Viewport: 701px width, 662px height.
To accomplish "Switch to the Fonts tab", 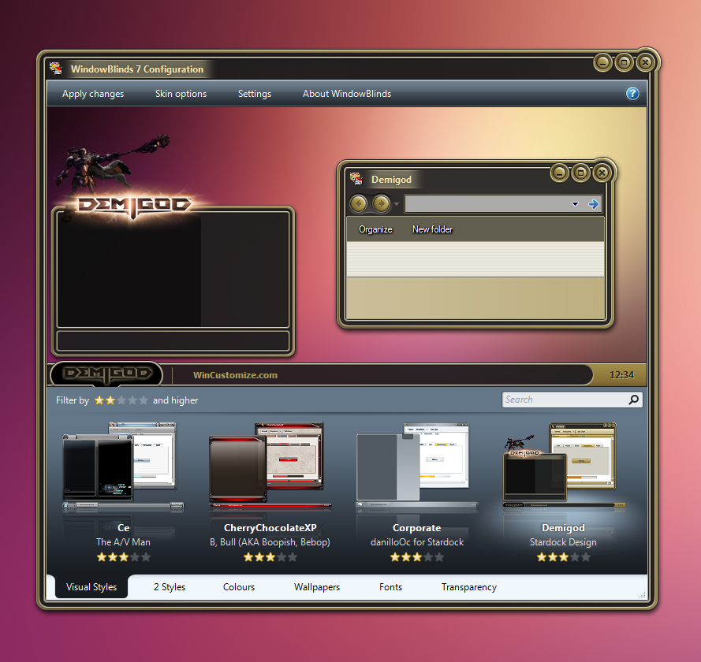I will click(x=391, y=587).
